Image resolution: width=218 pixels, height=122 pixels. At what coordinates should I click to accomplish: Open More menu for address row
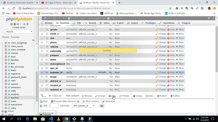point(180,47)
